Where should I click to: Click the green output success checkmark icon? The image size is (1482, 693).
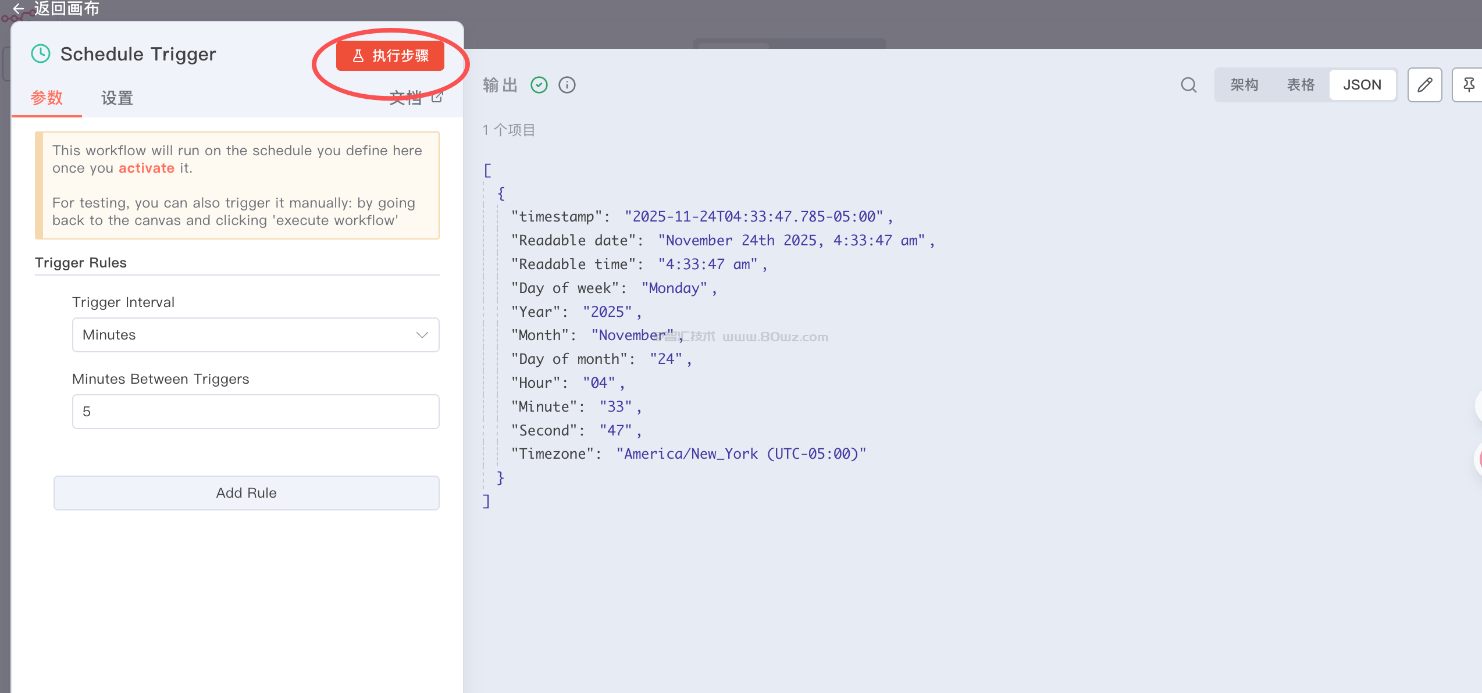pyautogui.click(x=539, y=85)
